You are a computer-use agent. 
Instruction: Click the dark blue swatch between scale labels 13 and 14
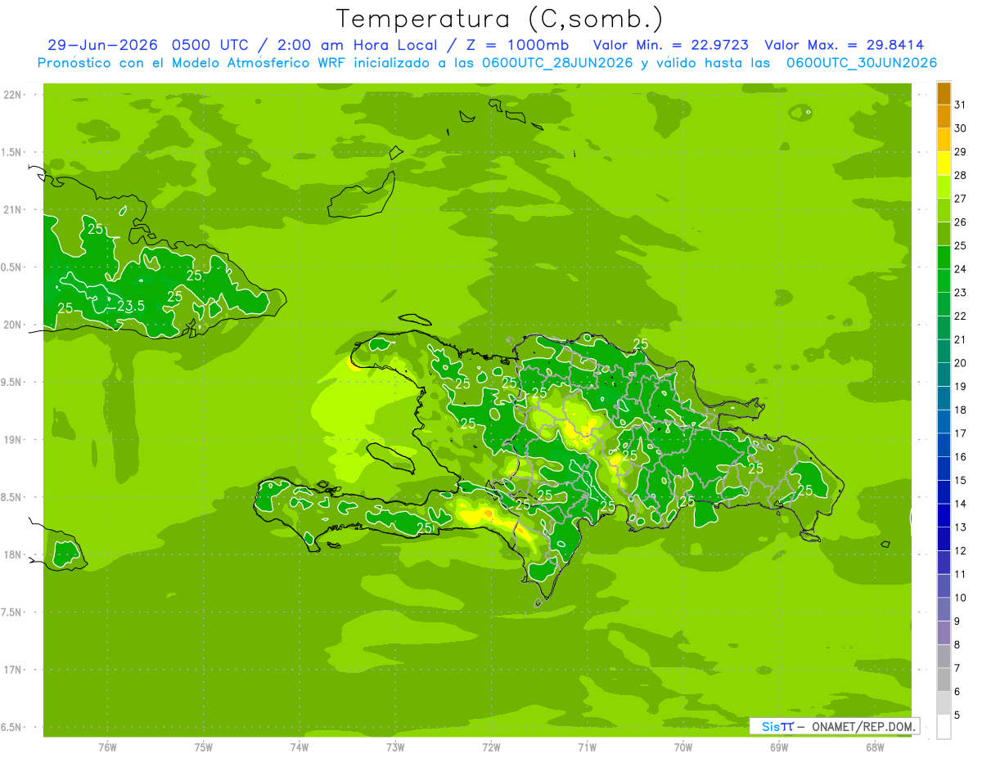[x=944, y=515]
